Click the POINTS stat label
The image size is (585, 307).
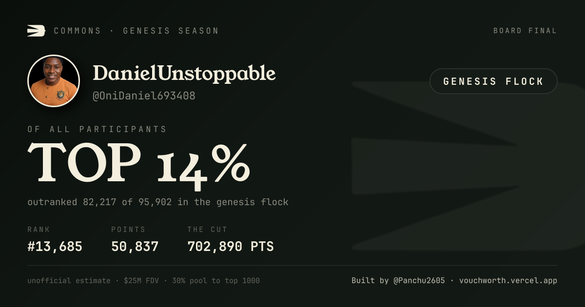pyautogui.click(x=128, y=230)
